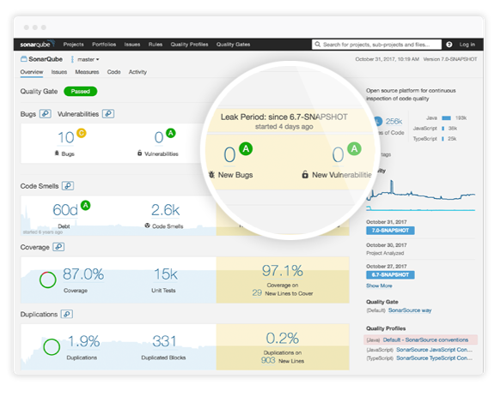Click the activity history line graph
Screen dimensions: 501x397
421,195
